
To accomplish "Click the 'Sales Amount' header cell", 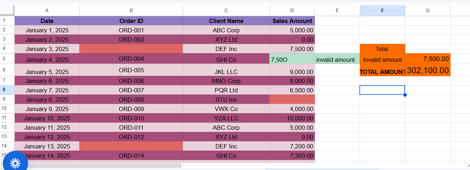I will point(292,21).
